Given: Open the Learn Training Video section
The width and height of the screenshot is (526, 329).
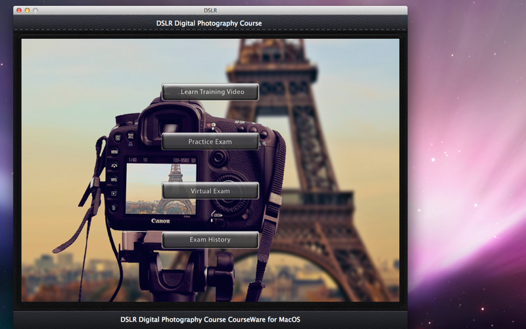Looking at the screenshot, I should tap(210, 92).
